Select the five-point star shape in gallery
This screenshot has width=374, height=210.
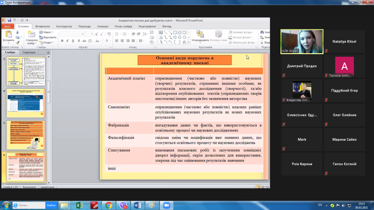[184, 42]
